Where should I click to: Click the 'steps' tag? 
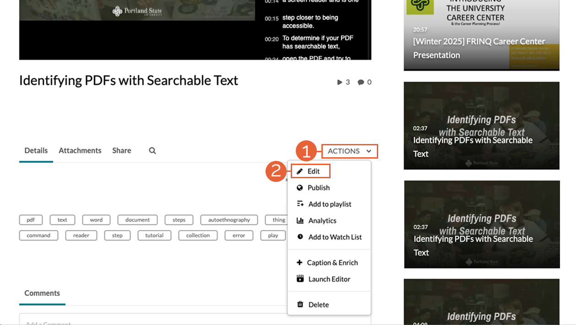(x=179, y=220)
